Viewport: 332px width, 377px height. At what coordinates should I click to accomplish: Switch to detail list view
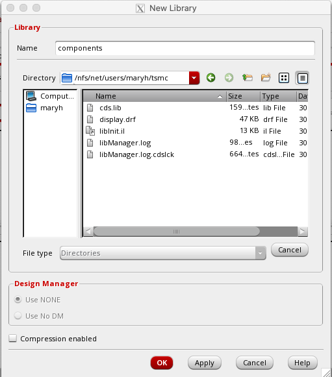pos(302,78)
